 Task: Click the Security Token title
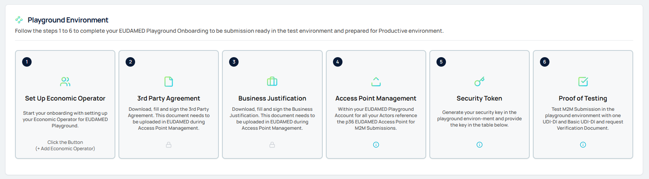point(480,99)
